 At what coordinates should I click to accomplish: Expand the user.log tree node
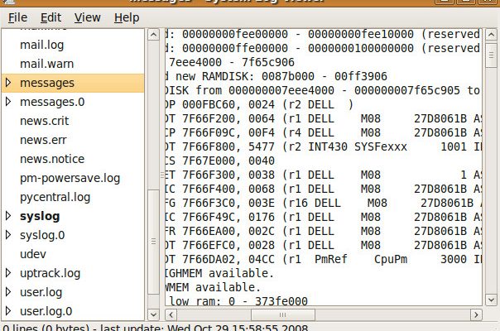tap(8, 292)
